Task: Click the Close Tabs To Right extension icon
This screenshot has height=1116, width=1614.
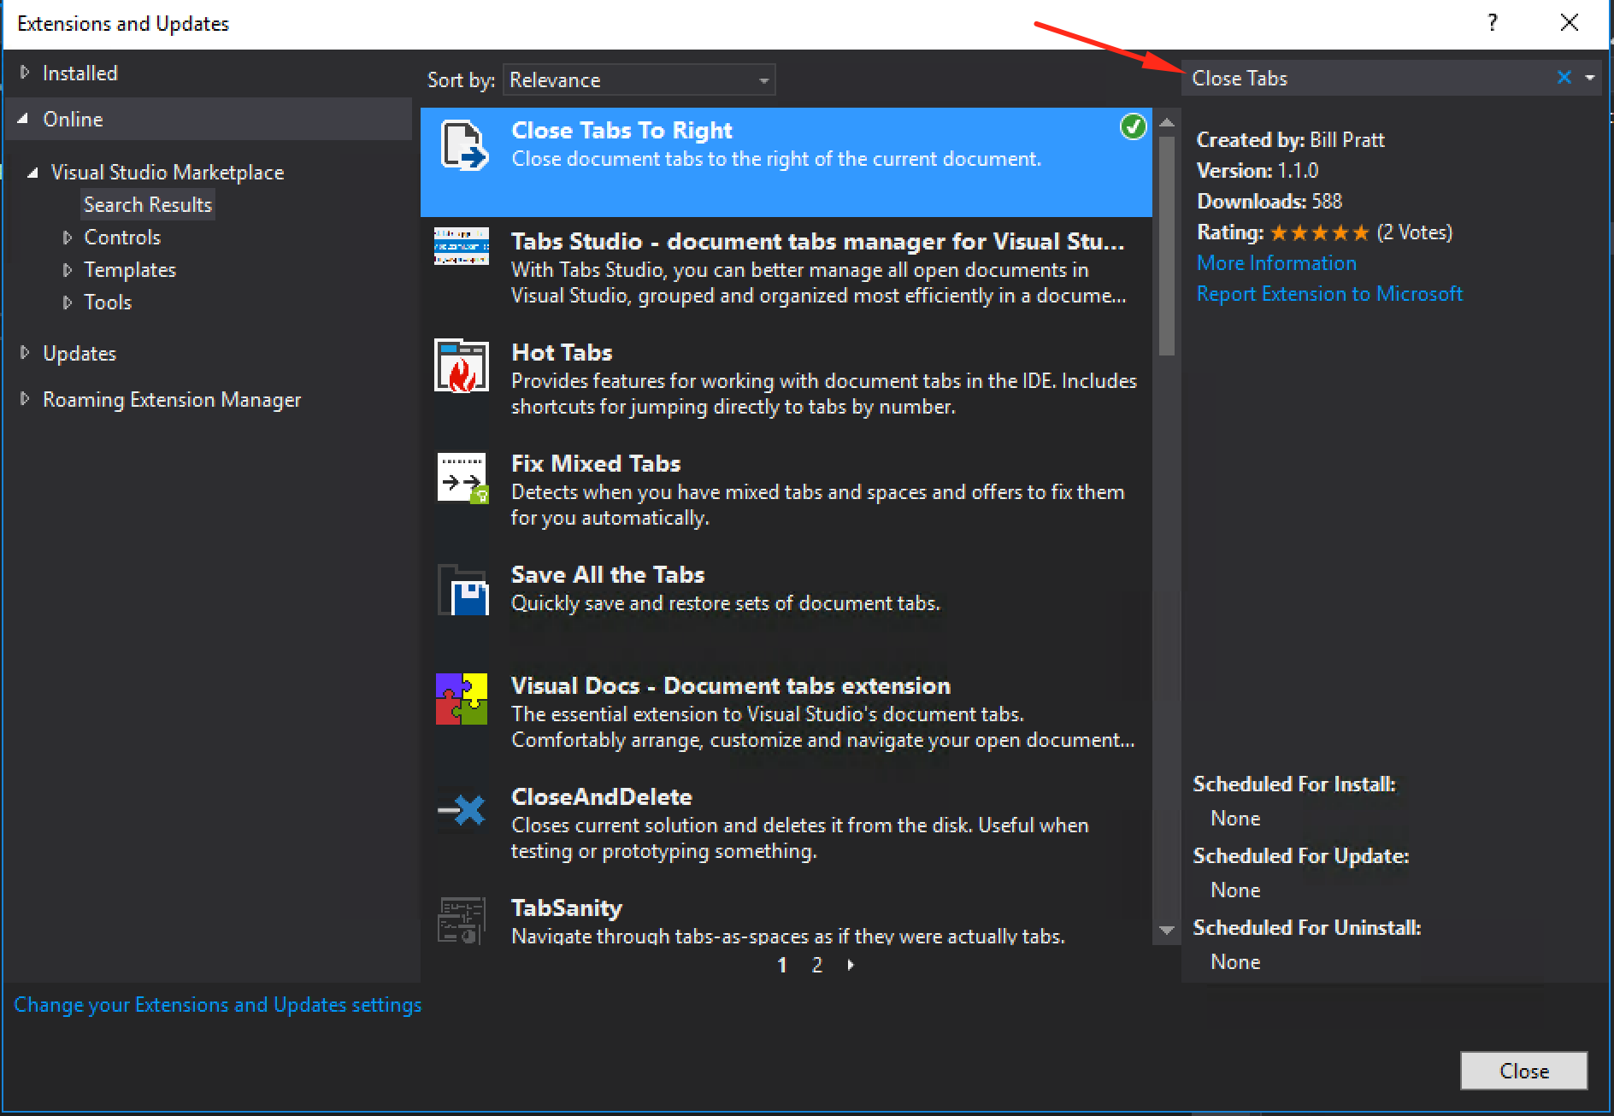Action: coord(463,145)
